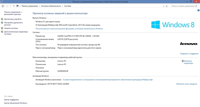Click the window system icon in title bar
This screenshot has width=200, height=107.
coord(1,1)
